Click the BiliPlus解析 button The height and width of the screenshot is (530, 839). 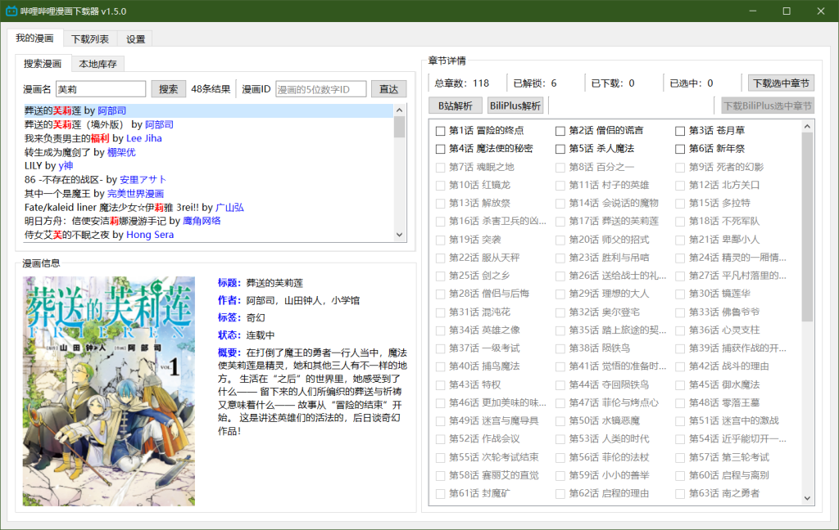516,106
